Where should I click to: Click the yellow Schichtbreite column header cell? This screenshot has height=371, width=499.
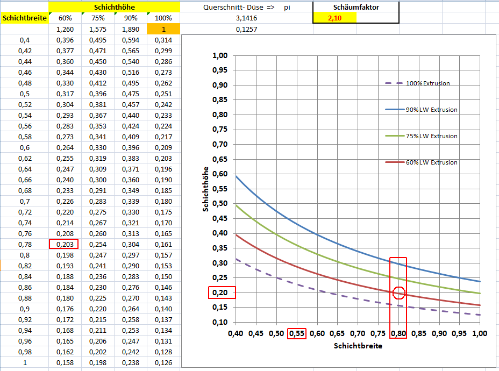24,18
